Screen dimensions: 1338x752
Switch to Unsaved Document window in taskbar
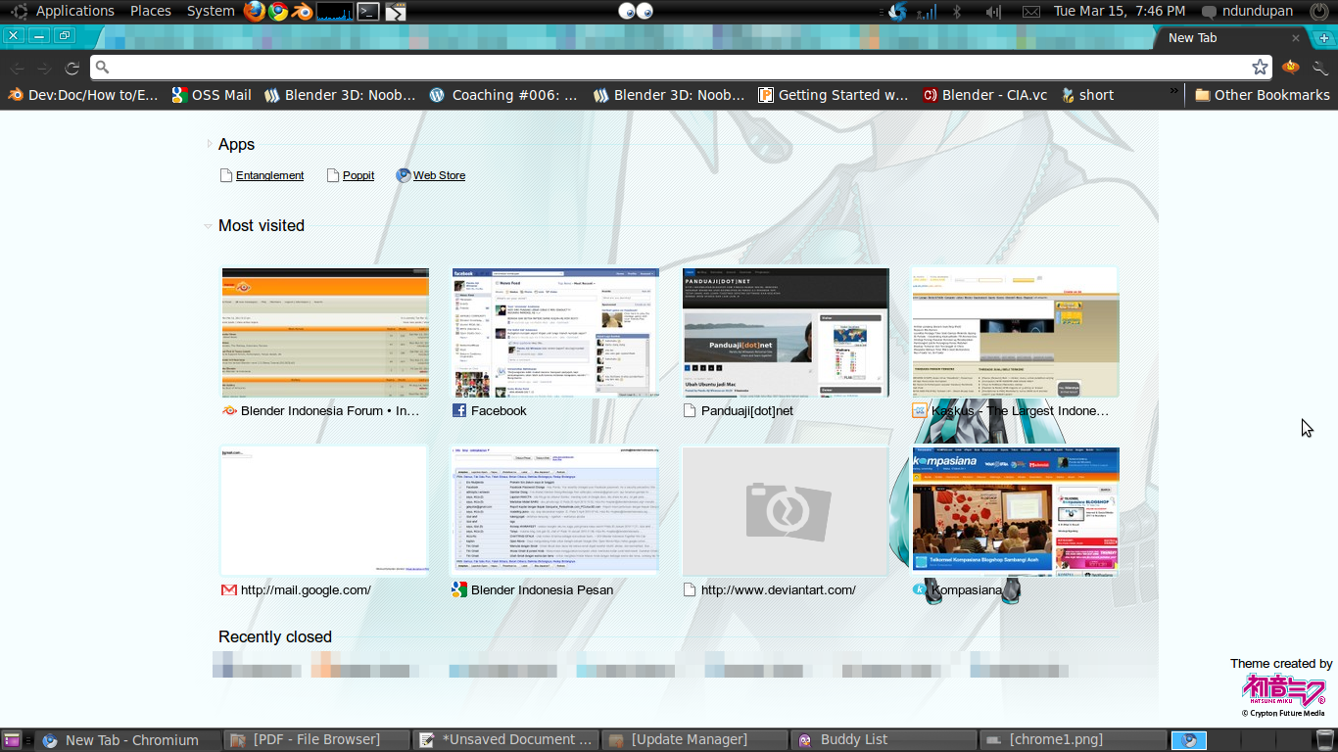pos(506,740)
